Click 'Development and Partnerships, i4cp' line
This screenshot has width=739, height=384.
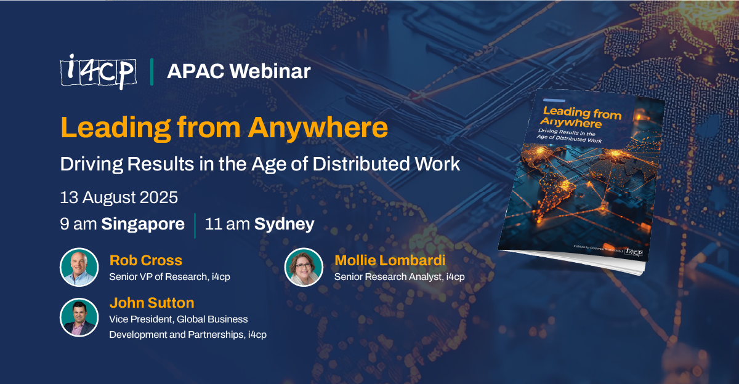point(188,335)
